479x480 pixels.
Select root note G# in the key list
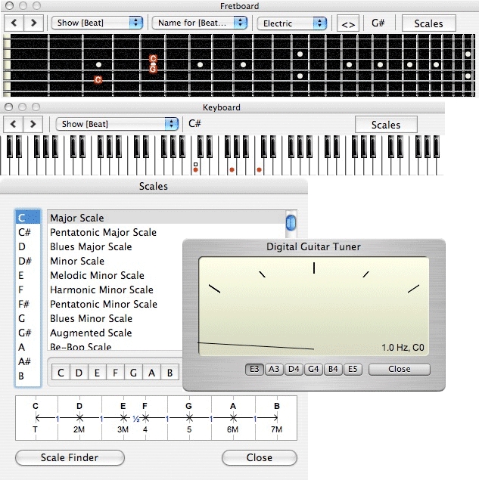pyautogui.click(x=28, y=333)
